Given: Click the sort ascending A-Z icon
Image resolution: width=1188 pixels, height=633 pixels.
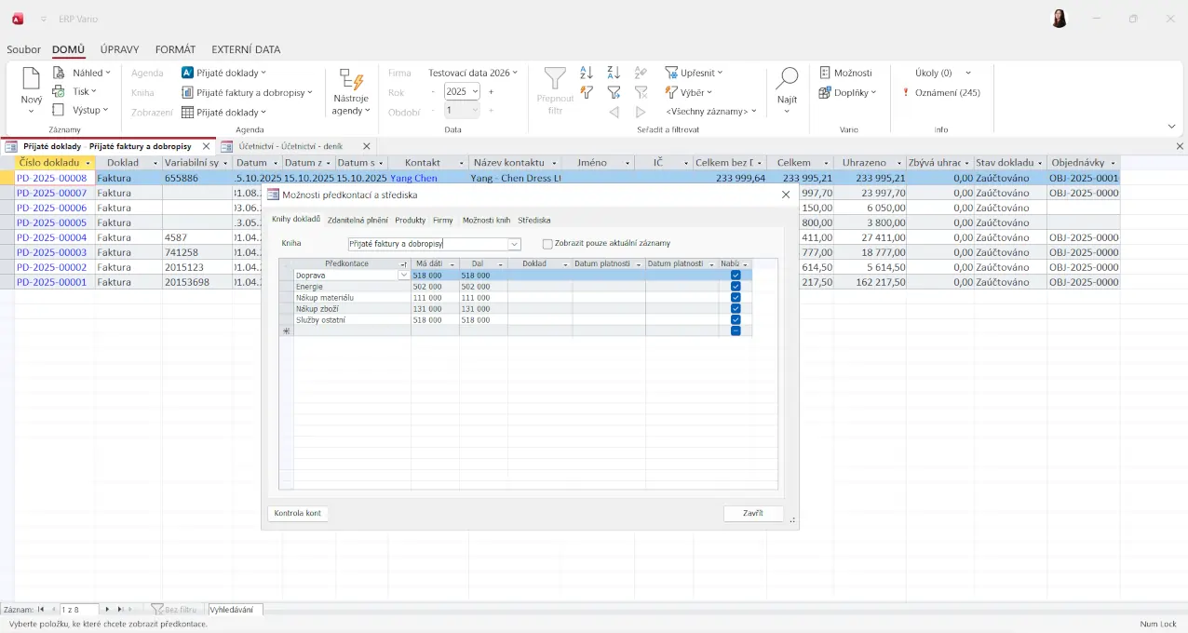Looking at the screenshot, I should [587, 73].
